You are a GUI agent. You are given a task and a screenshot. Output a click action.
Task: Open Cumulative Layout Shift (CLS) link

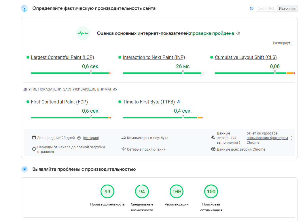click(x=246, y=57)
